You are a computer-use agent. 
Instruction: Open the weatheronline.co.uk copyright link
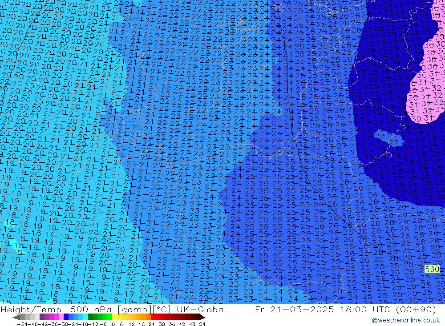406,320
